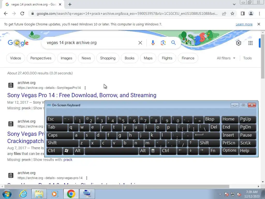Viewport: 265px width, 199px height.
Task: Click the spacebar on on-screen keyboard
Action: [x=112, y=151]
